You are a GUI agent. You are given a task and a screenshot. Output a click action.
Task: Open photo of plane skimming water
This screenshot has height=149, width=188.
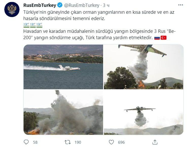pos(63,67)
